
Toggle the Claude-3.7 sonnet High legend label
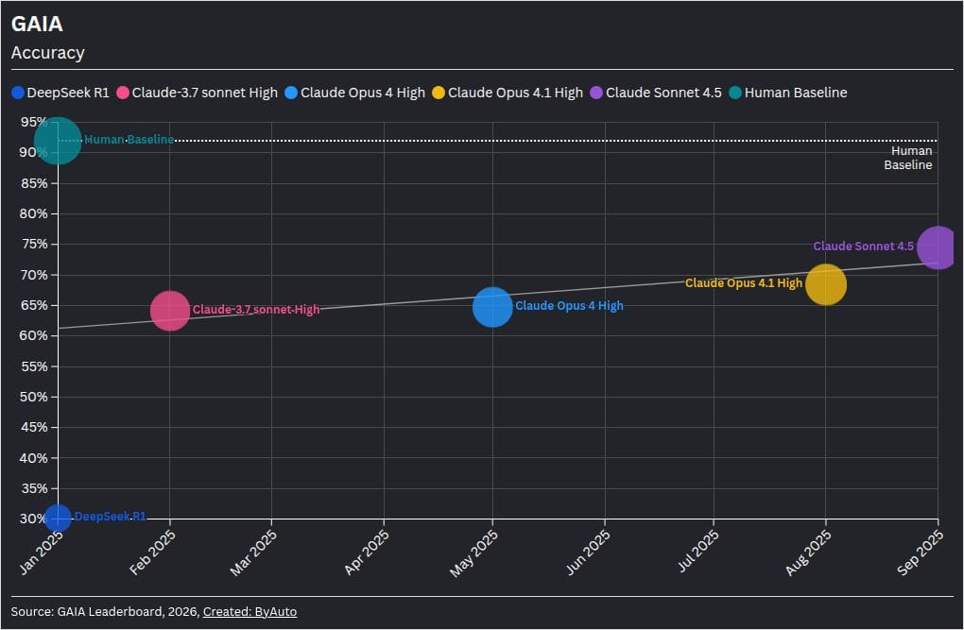point(205,93)
